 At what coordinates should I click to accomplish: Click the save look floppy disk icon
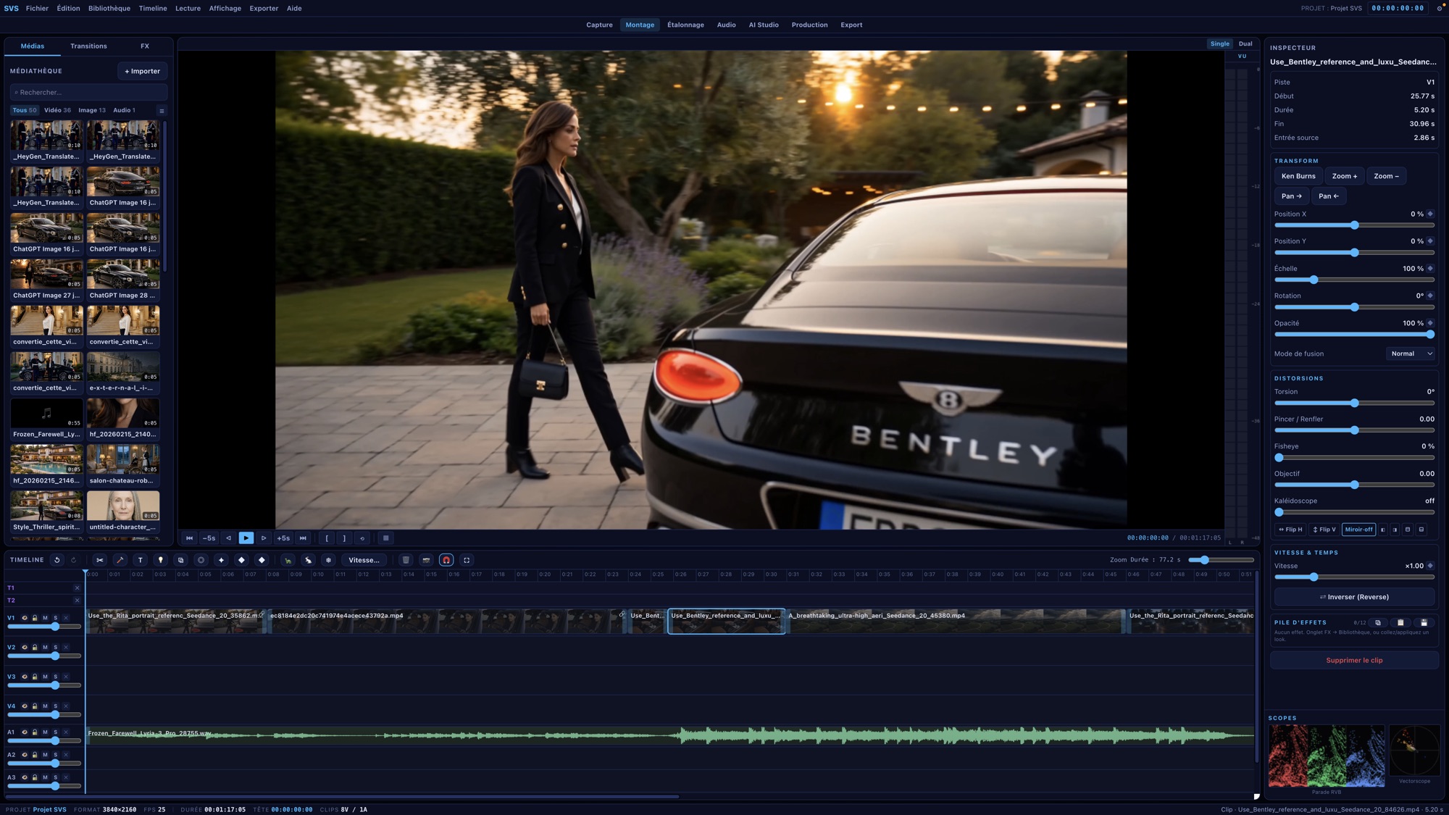tap(1424, 622)
